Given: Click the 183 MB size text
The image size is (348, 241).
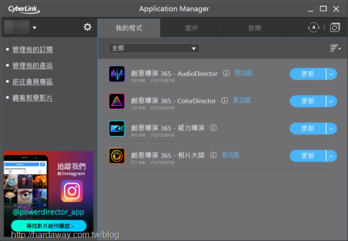Looking at the screenshot, I should pos(138,81).
